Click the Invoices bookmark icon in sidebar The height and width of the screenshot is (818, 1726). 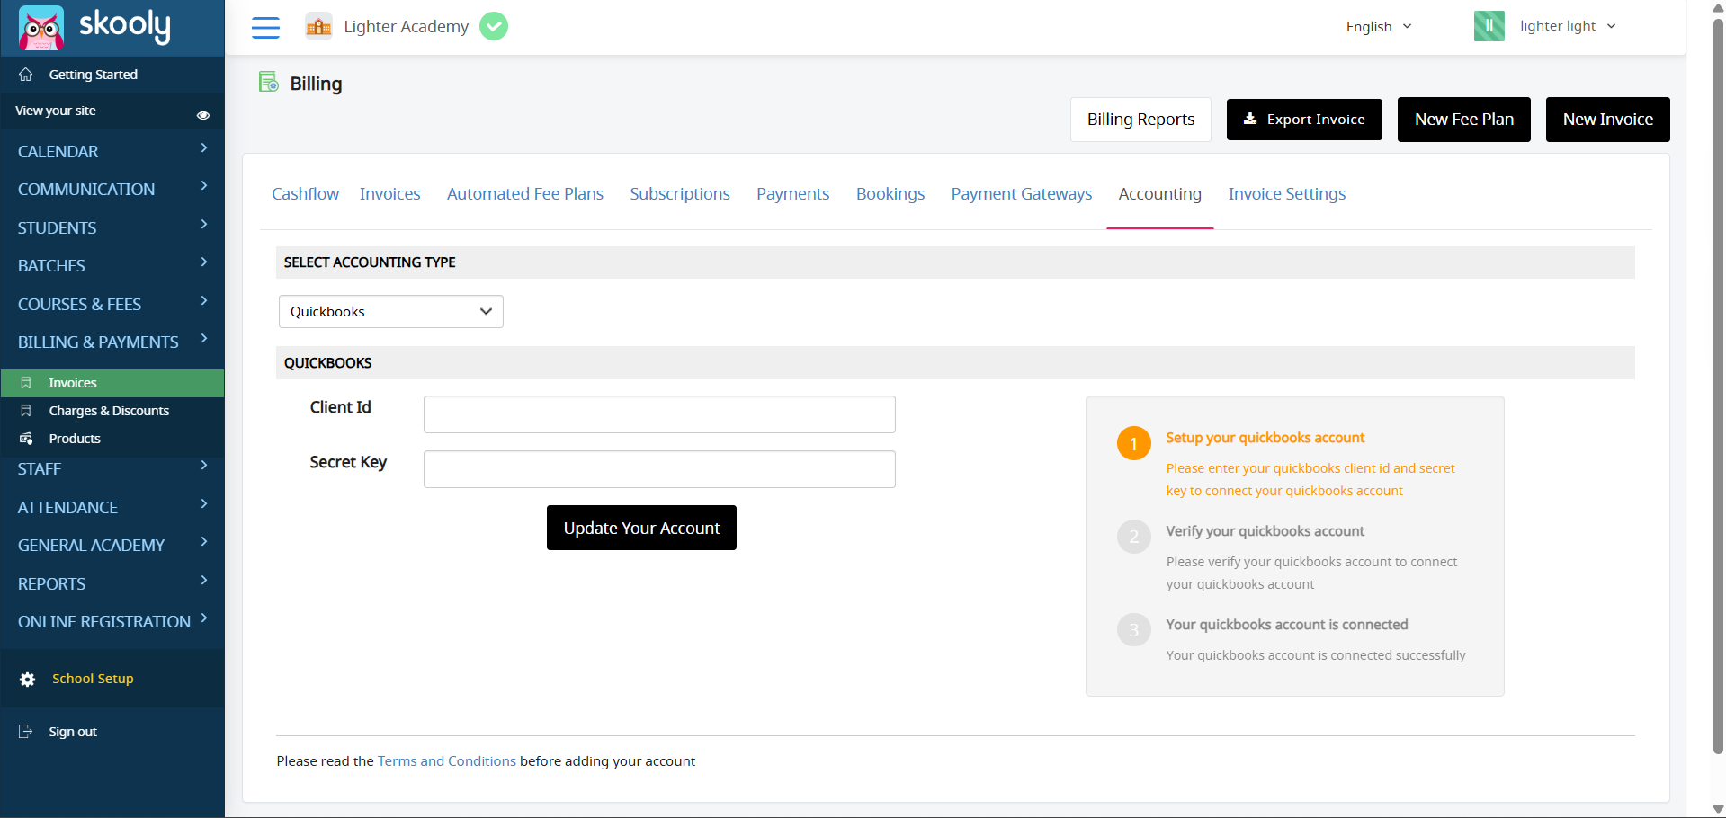[26, 383]
